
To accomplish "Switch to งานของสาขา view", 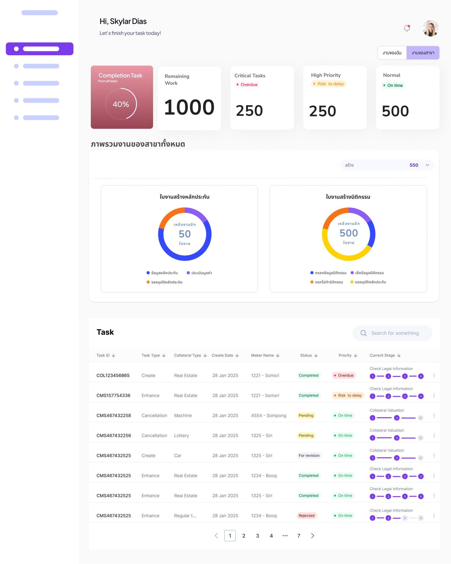I will tap(423, 53).
